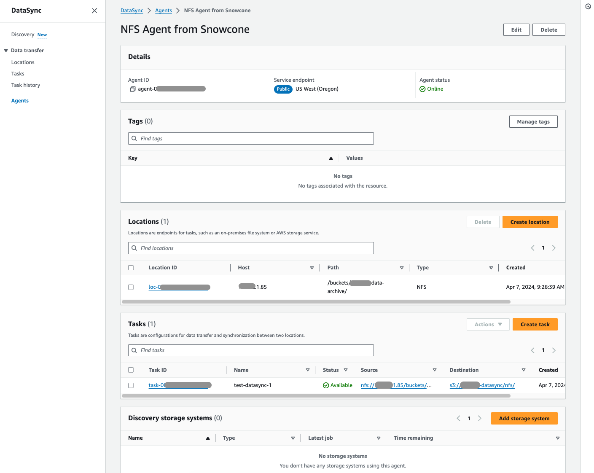The height and width of the screenshot is (473, 594).
Task: Go to previous page of Tasks
Action: click(532, 350)
